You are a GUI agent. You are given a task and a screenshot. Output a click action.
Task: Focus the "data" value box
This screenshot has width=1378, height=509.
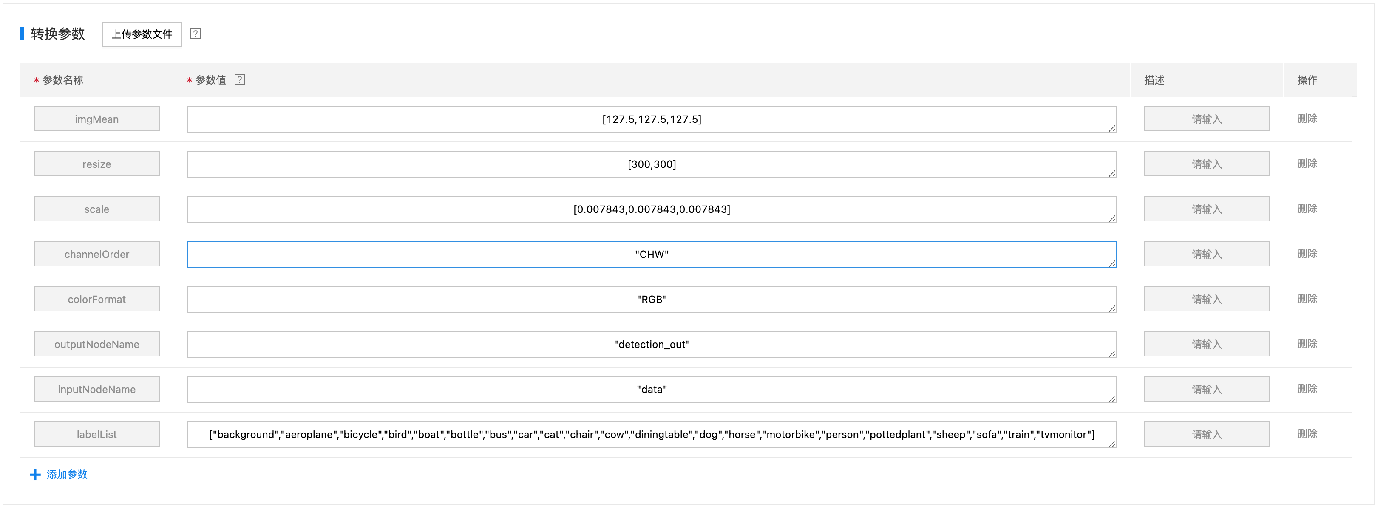point(652,389)
